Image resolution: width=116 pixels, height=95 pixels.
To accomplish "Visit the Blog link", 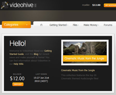I will pos(36,54).
